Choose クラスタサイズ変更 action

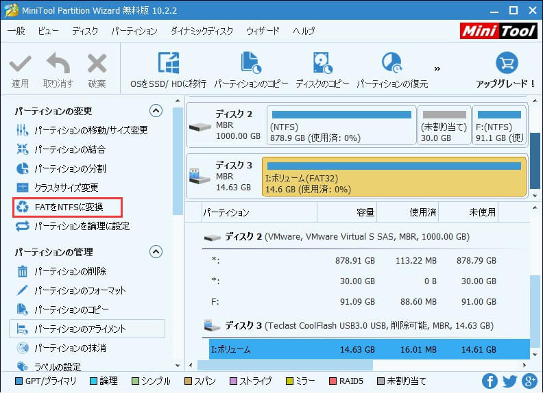click(58, 188)
